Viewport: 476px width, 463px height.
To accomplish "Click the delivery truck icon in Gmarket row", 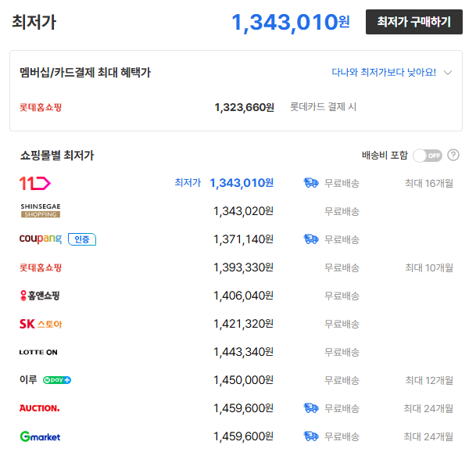I will point(311,436).
